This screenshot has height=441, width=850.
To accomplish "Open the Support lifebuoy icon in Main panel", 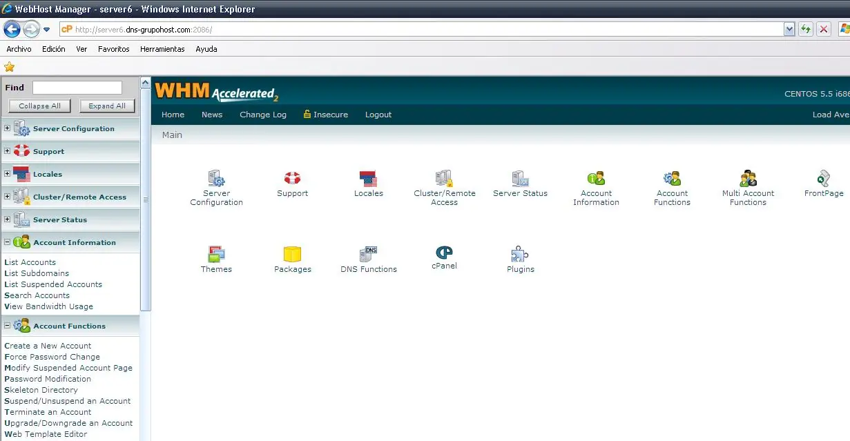I will (x=293, y=178).
